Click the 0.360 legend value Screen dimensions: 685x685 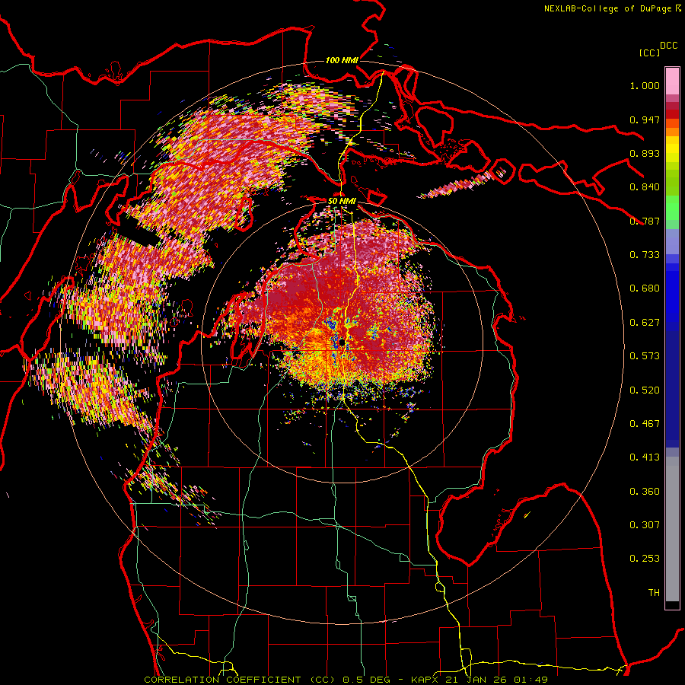click(x=645, y=492)
